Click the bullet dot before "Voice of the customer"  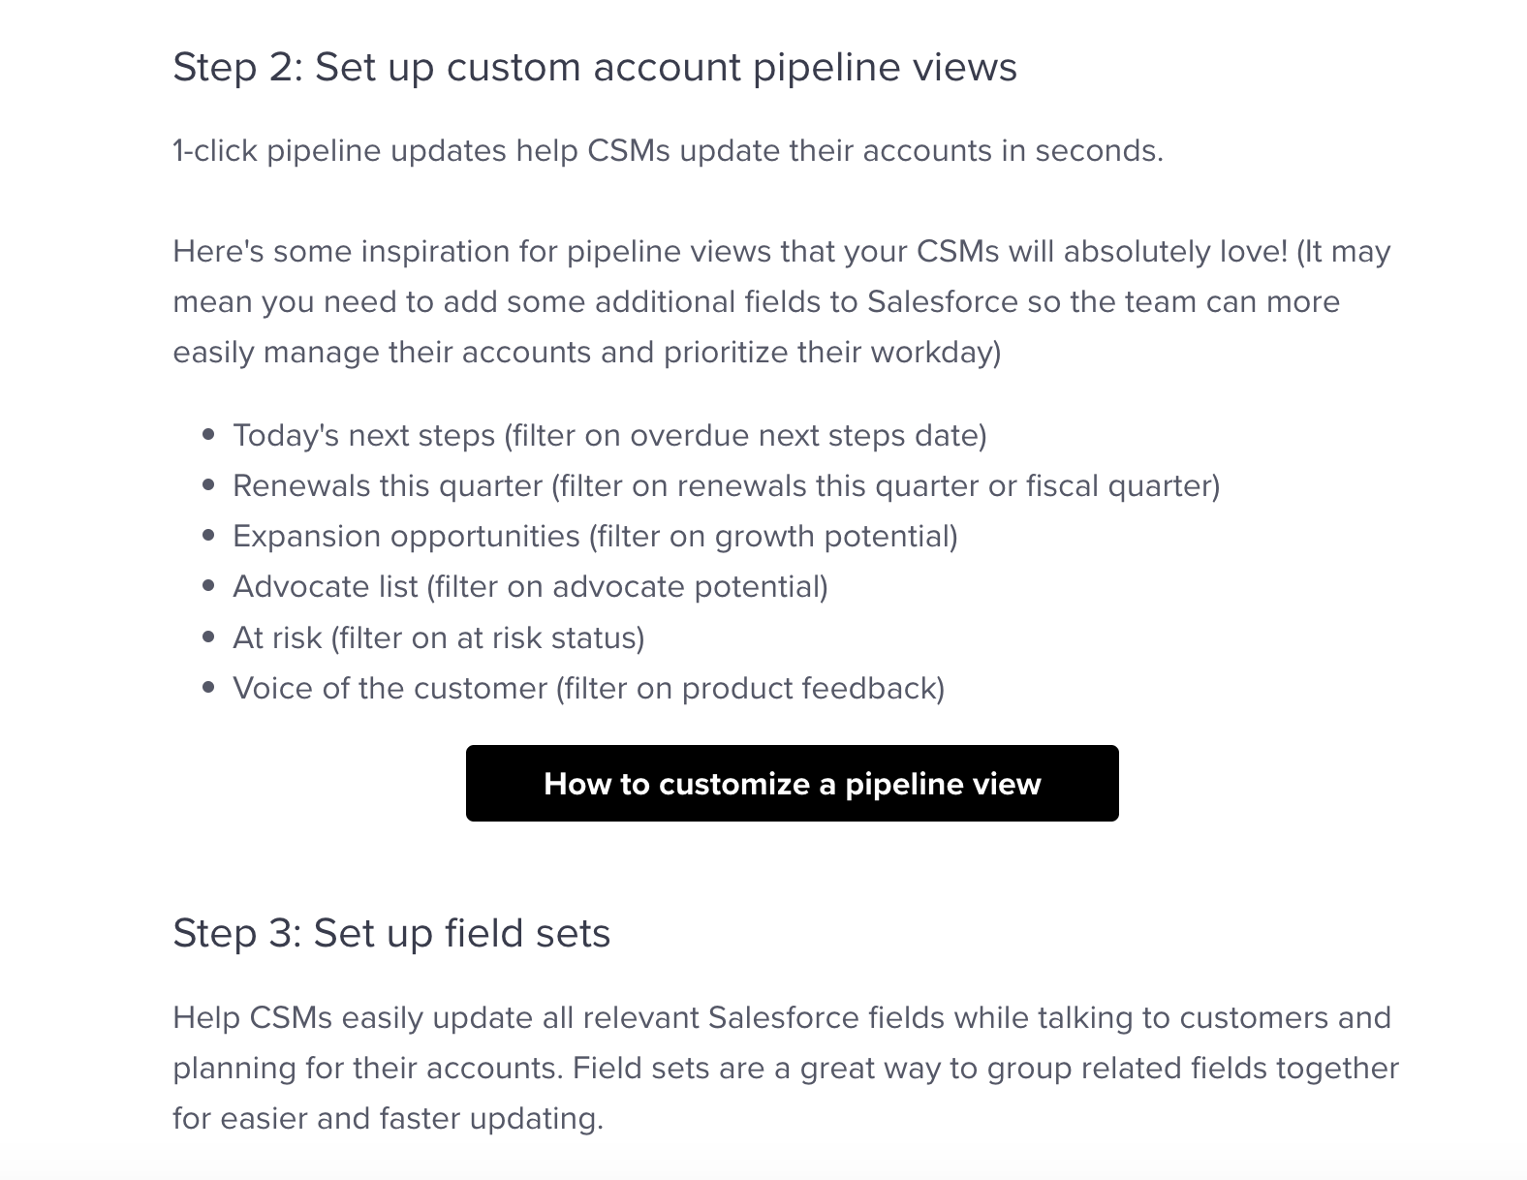click(x=208, y=688)
